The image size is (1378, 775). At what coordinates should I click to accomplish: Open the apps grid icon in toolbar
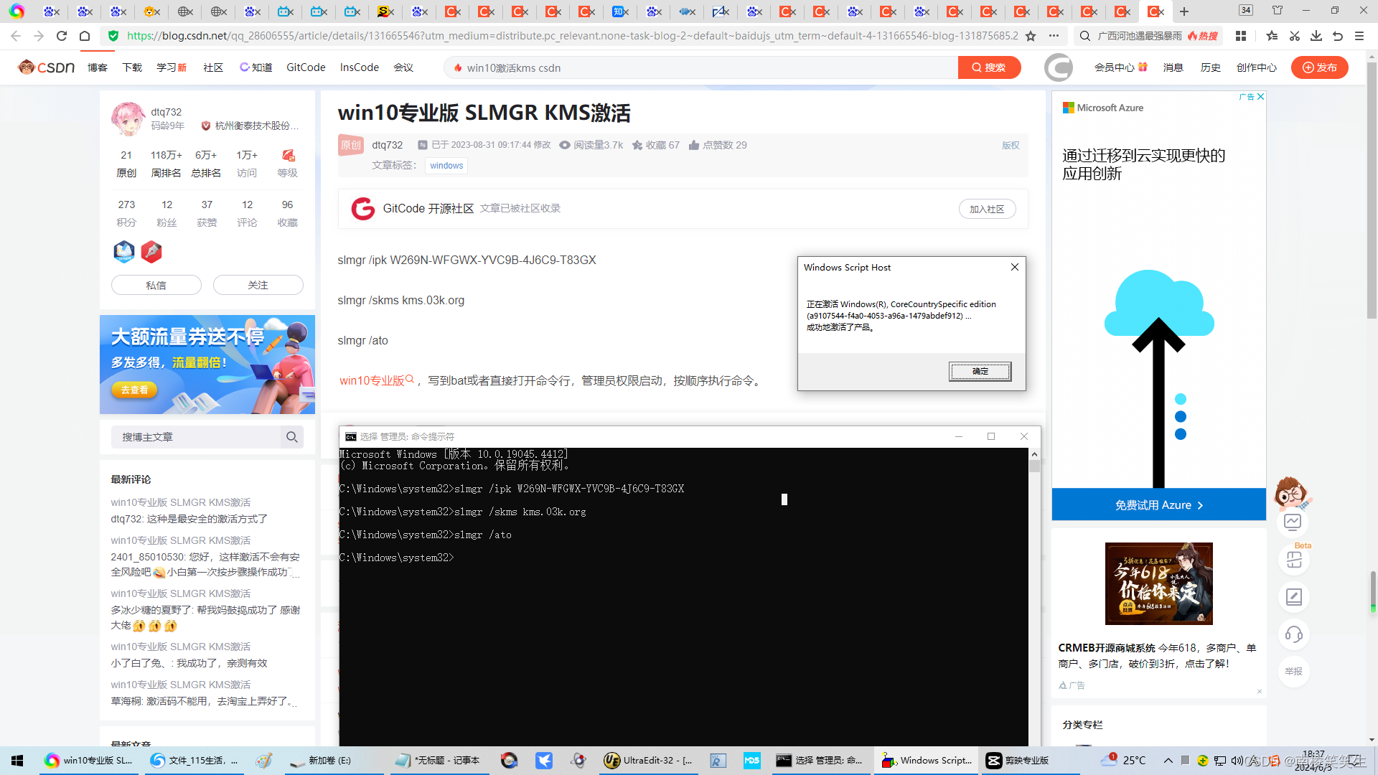(1241, 36)
